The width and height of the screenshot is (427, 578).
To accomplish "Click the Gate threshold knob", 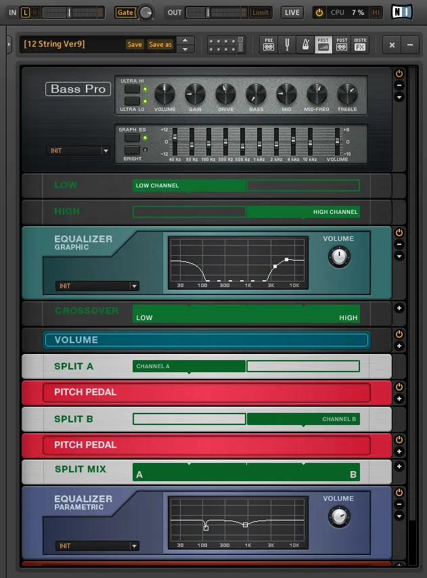I will [146, 13].
